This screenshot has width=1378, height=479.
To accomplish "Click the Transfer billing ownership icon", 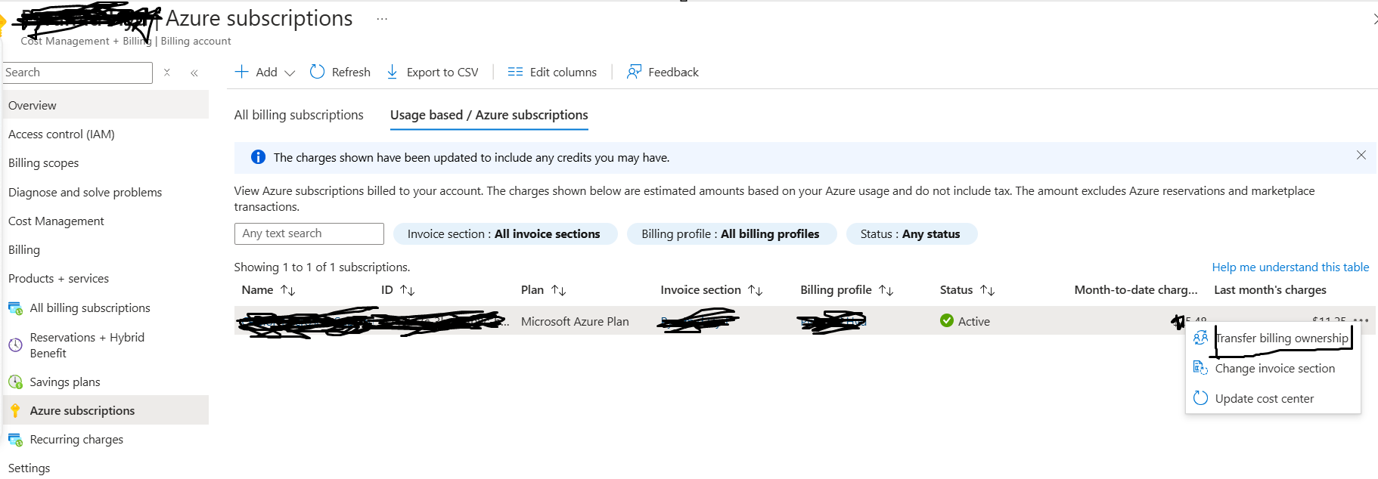I will pyautogui.click(x=1200, y=338).
